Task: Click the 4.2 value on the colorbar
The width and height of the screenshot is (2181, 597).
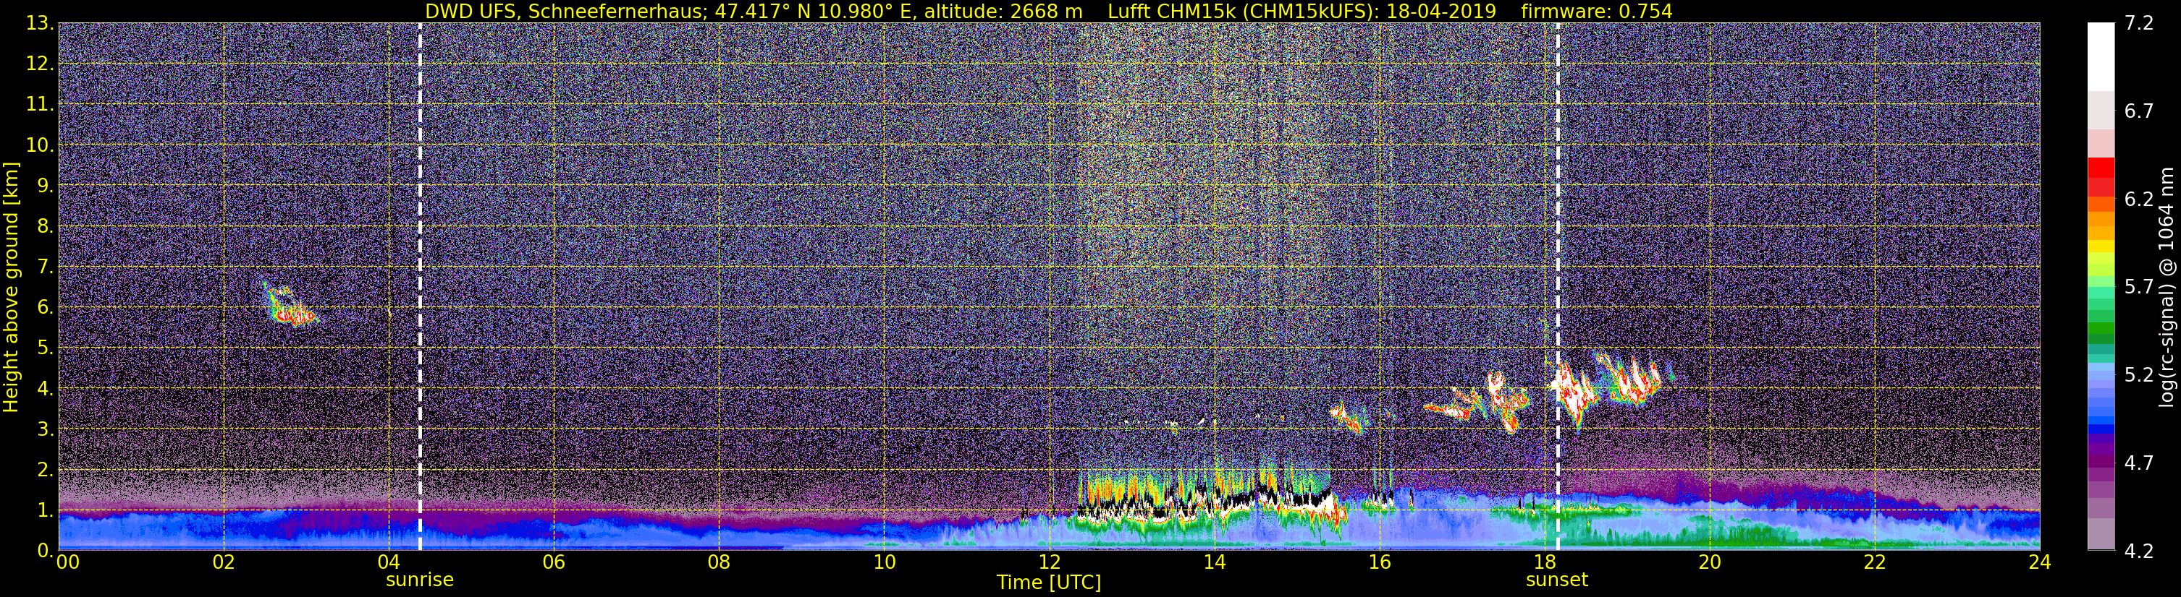Action: point(2138,551)
